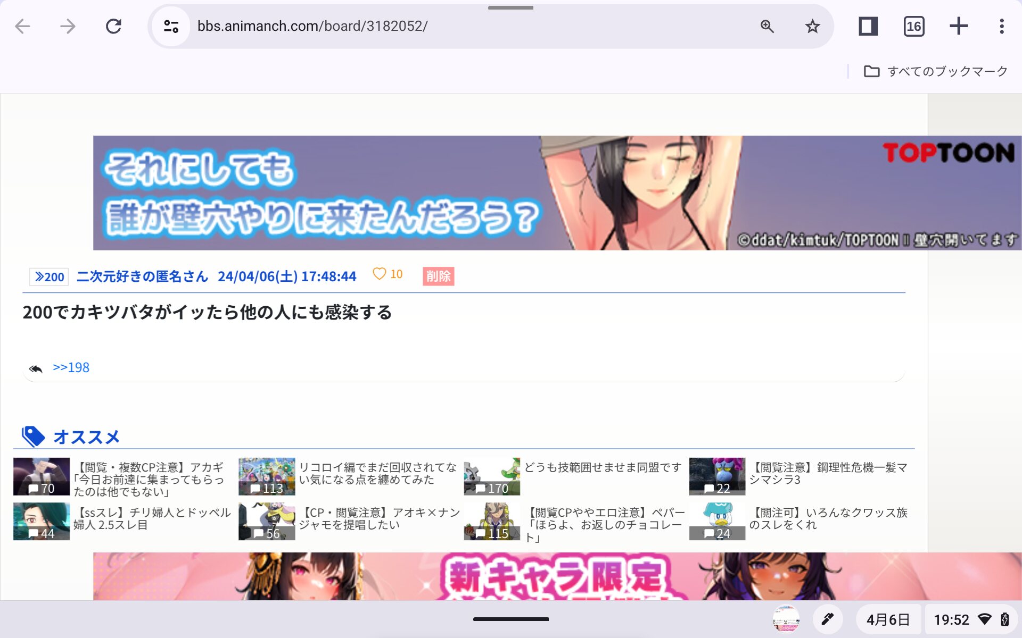1022x638 pixels.
Task: Click the »200 post number link
Action: 49,277
